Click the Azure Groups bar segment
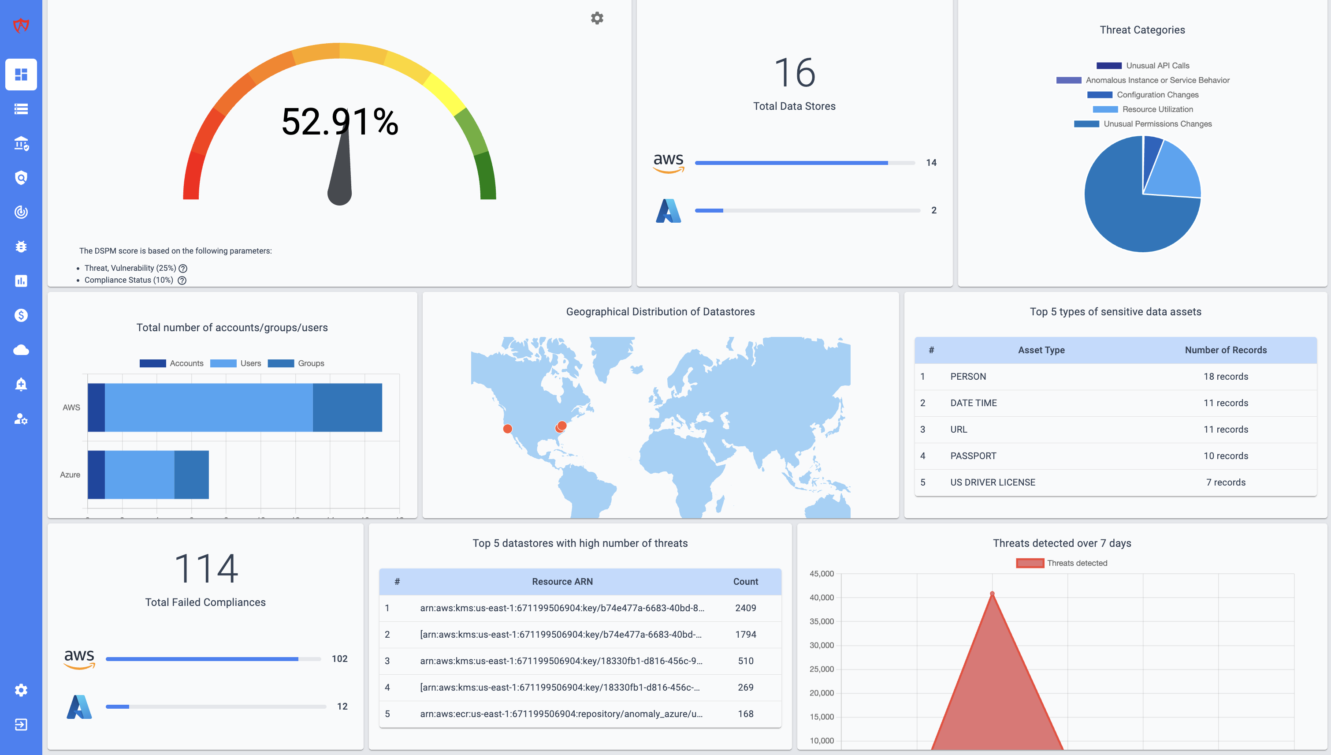 (x=191, y=475)
